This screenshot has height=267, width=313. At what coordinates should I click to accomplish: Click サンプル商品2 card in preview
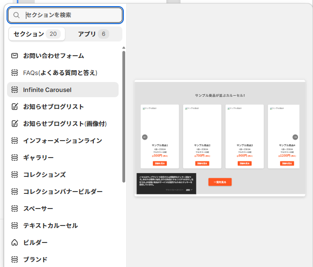point(202,136)
